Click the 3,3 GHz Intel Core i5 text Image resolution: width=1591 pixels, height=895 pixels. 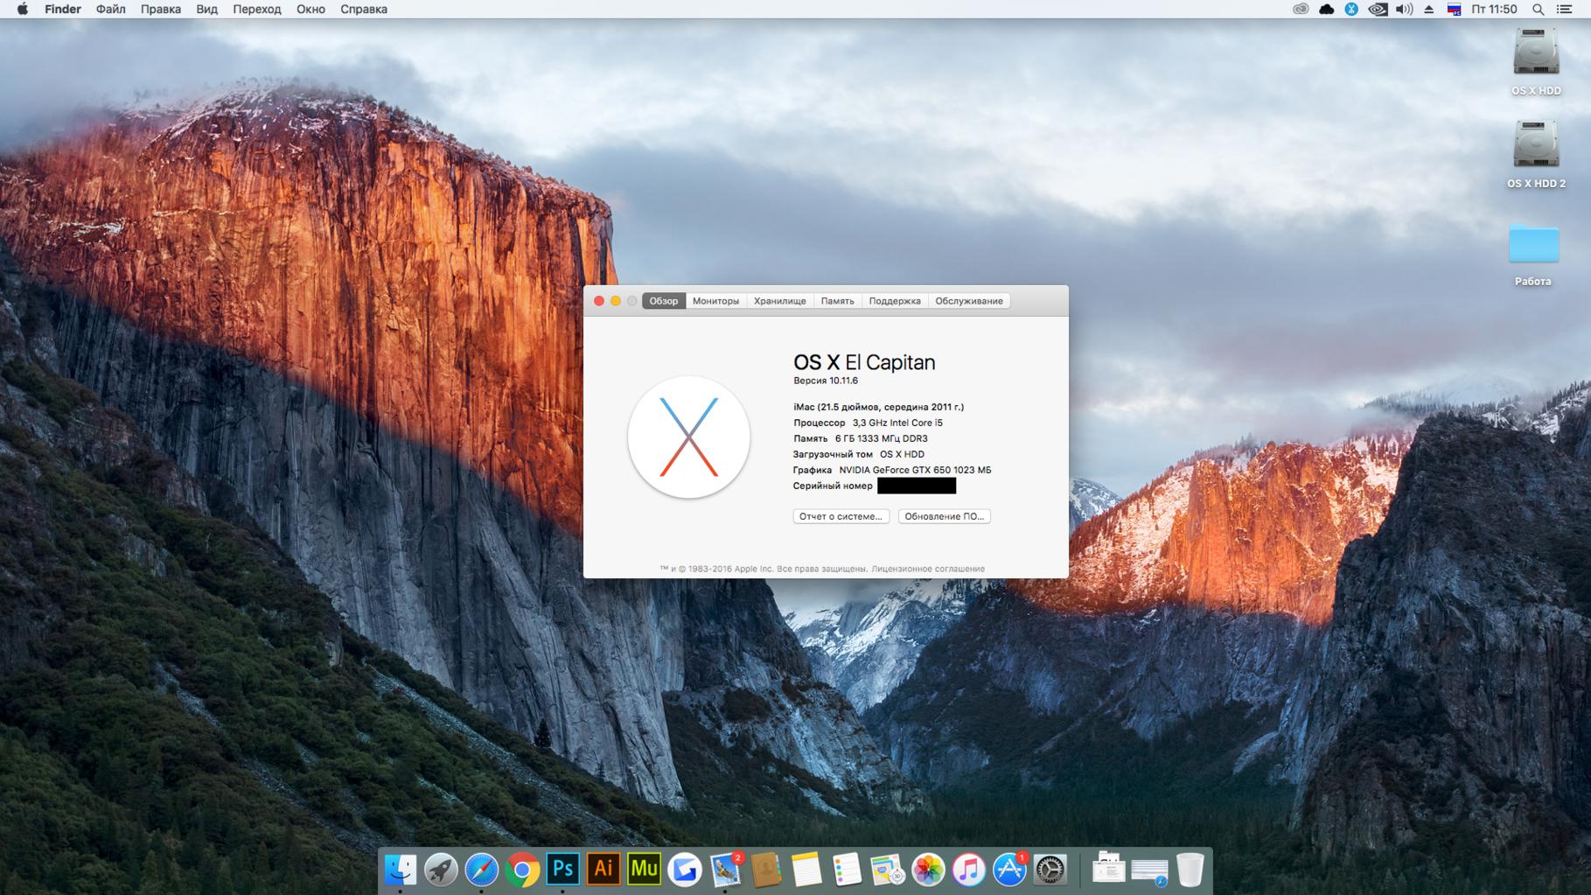pos(897,423)
